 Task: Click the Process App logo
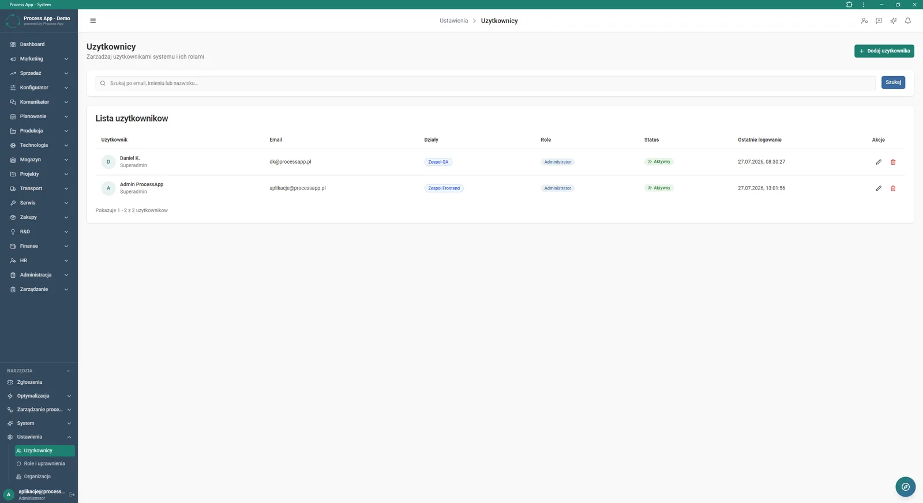[13, 21]
